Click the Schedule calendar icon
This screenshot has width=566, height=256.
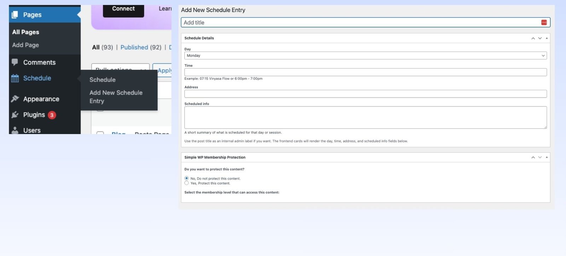click(15, 78)
